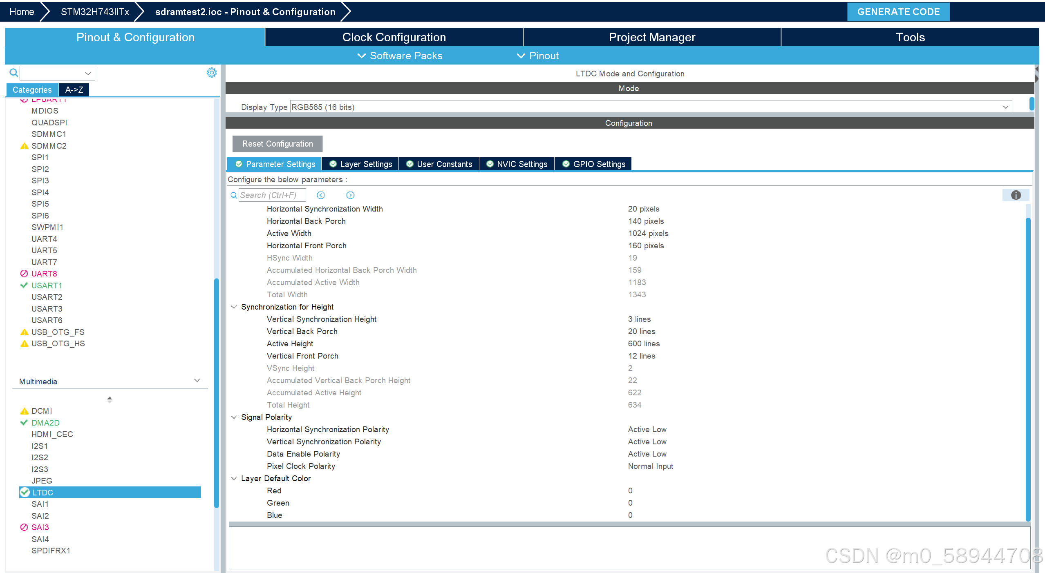Select DMA2D enabled peripheral in Multimedia
1045x573 pixels.
45,423
